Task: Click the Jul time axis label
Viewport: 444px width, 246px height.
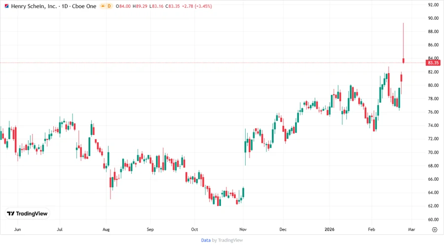Action: tap(60, 229)
